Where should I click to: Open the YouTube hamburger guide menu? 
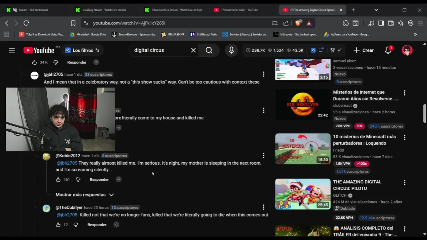coord(12,50)
